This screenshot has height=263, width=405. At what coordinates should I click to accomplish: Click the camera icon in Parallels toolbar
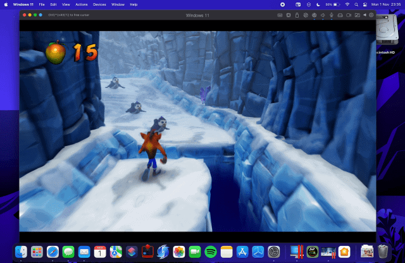tap(349, 15)
